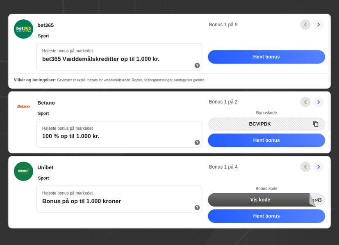
Task: Reveal the Unibet code via Vis kode
Action: 260,200
